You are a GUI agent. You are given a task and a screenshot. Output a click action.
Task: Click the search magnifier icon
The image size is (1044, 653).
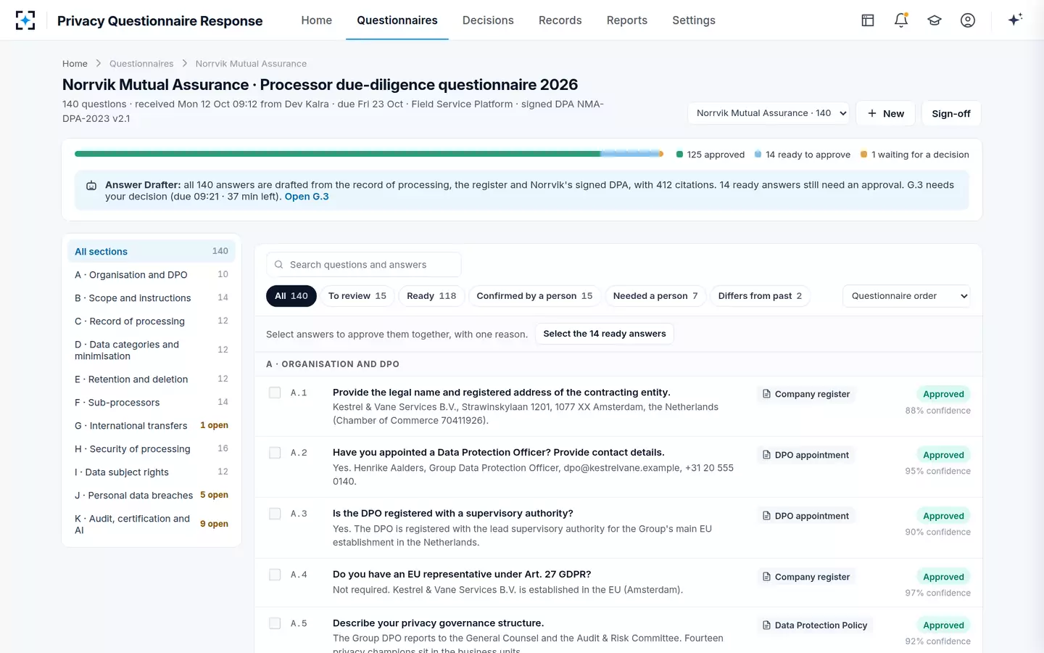(x=278, y=265)
